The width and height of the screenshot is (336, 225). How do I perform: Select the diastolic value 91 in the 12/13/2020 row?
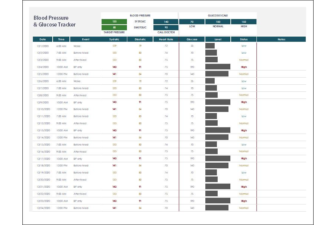(140, 130)
